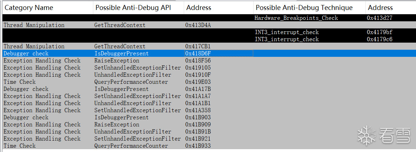
Task: Select address 0x41A1B1 in the list
Action: point(198,103)
